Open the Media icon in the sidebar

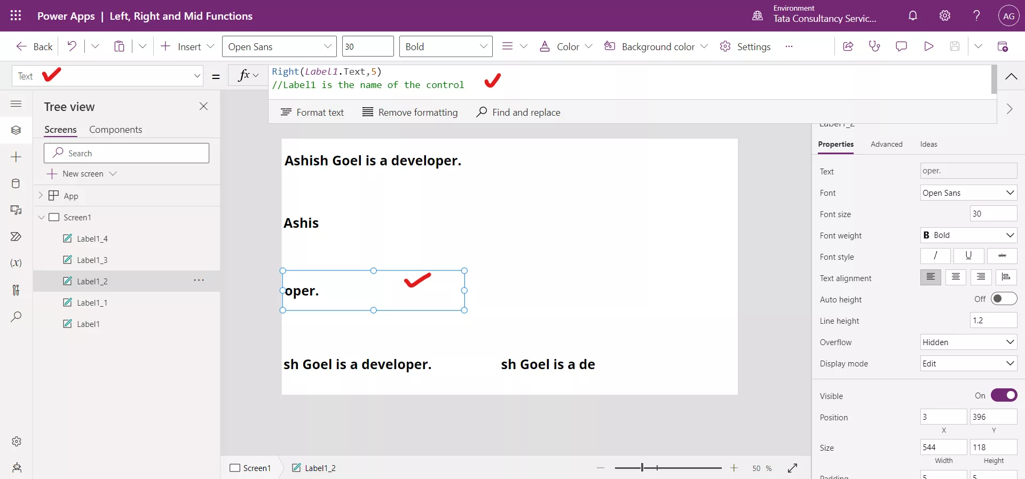[16, 210]
